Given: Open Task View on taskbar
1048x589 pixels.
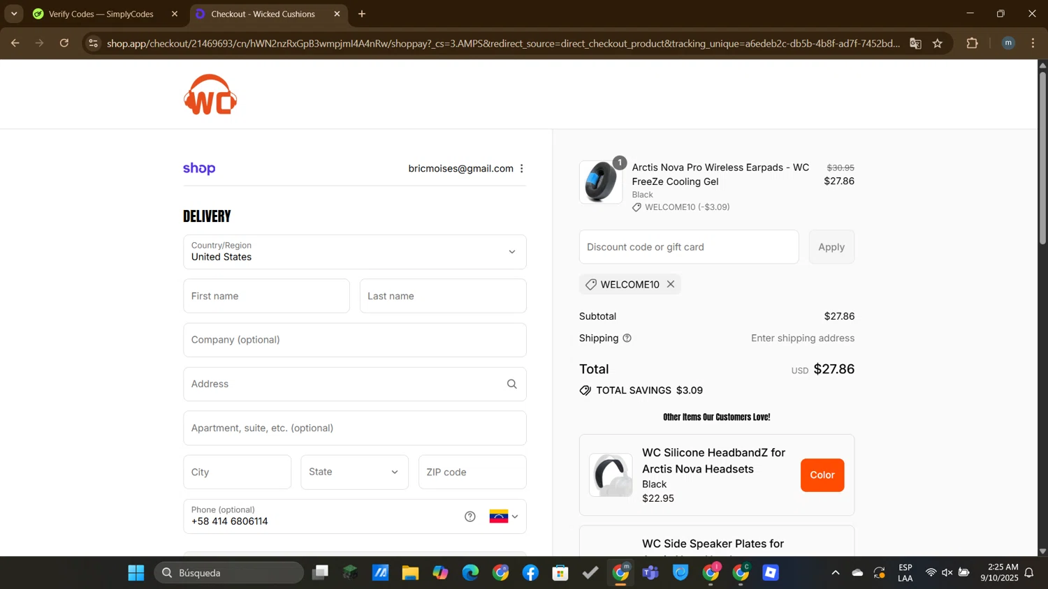Looking at the screenshot, I should coord(320,573).
